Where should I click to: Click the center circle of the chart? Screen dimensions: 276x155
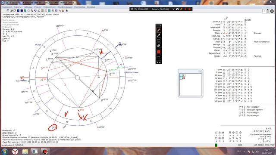78,77
